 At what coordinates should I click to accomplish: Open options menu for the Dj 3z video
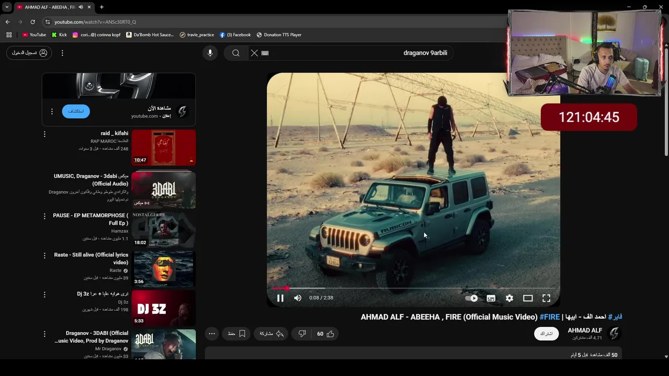[44, 295]
